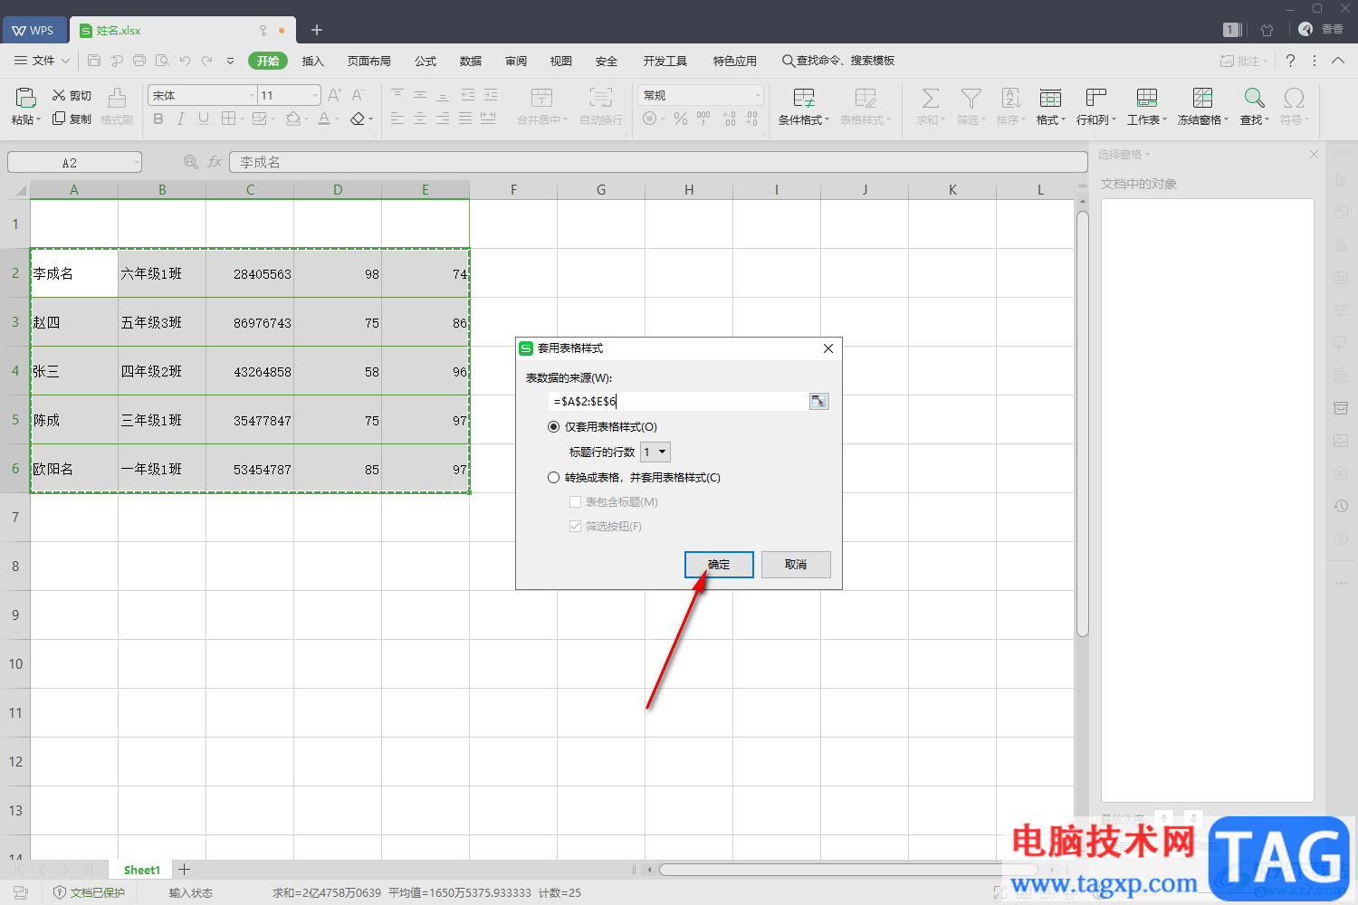The image size is (1358, 905).
Task: Click the Save icon in quick access bar
Action: point(94,61)
